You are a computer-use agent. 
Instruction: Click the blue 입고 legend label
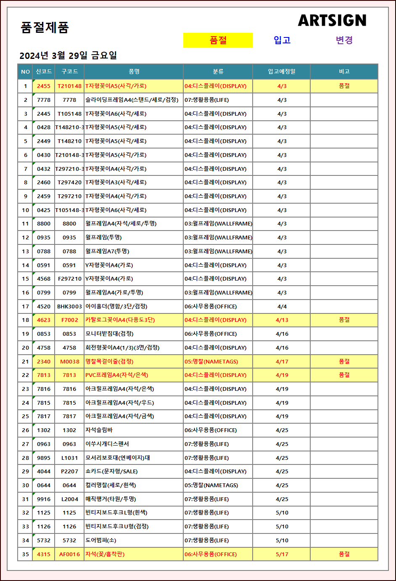click(282, 40)
